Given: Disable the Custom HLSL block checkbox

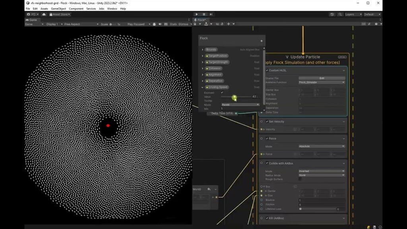Looking at the screenshot, I should (x=267, y=70).
